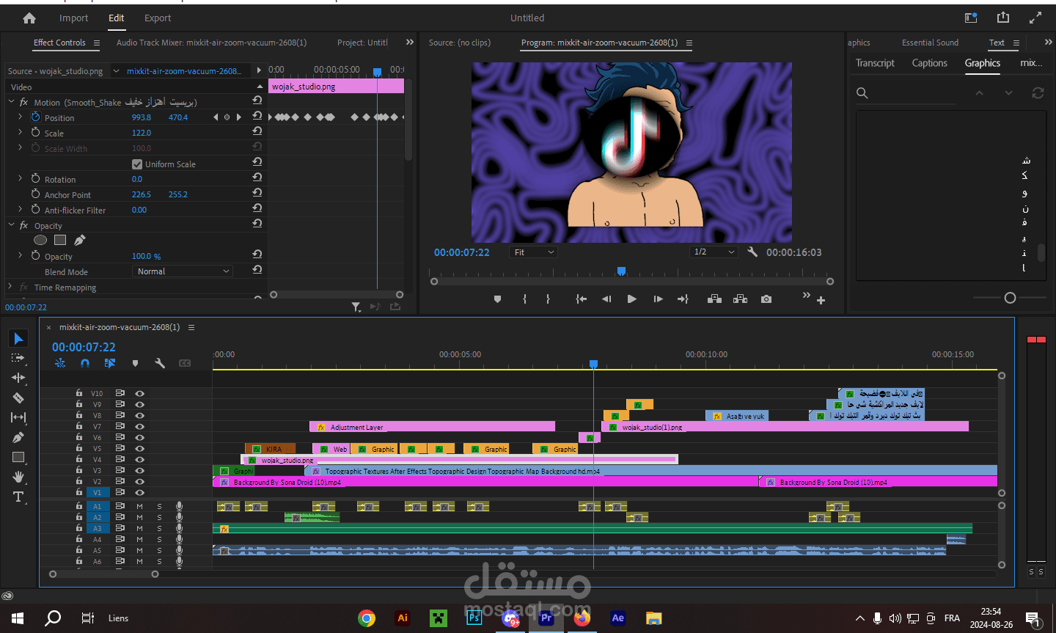Open the Workspaces icon in top bar
This screenshot has width=1056, height=633.
tap(971, 18)
